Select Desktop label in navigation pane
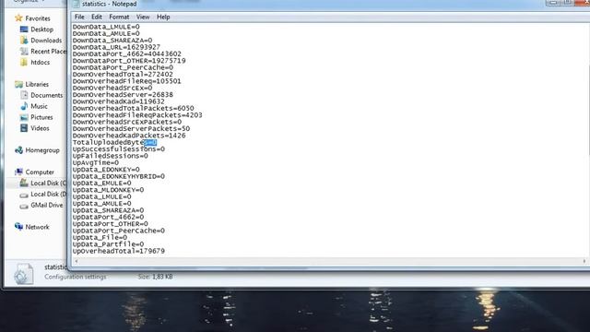Viewport: 590px width, 332px height. coord(41,29)
